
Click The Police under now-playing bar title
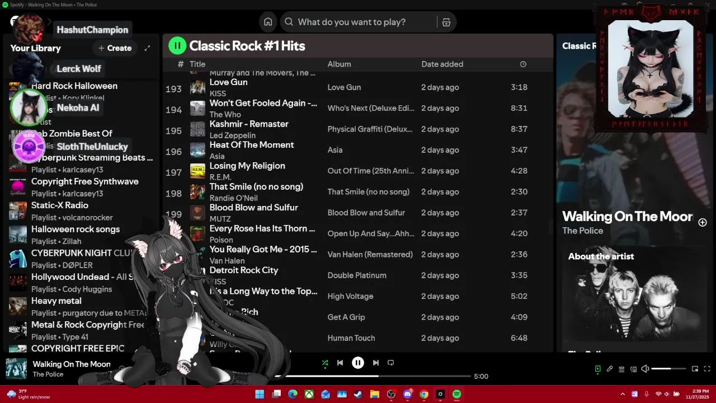pos(48,374)
